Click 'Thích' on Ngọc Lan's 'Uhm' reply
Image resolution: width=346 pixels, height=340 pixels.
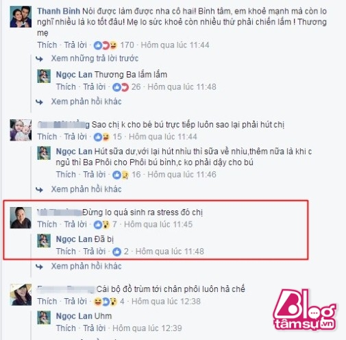point(66,328)
